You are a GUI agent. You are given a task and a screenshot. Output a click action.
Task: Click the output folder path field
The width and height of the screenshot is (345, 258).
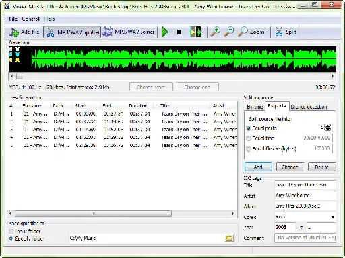146,238
